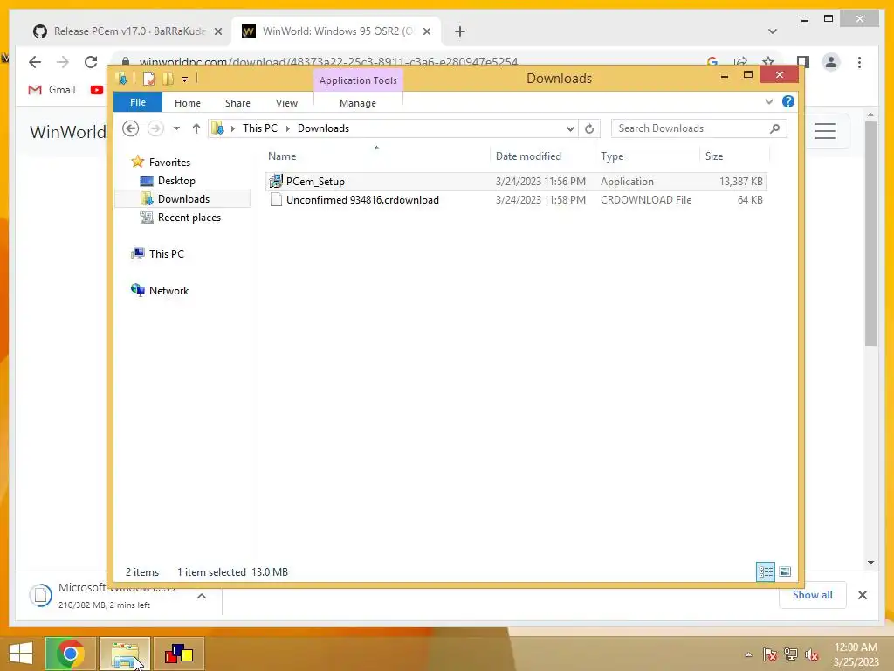Open the Customize Quick Access Toolbar dropdown

pyautogui.click(x=185, y=80)
